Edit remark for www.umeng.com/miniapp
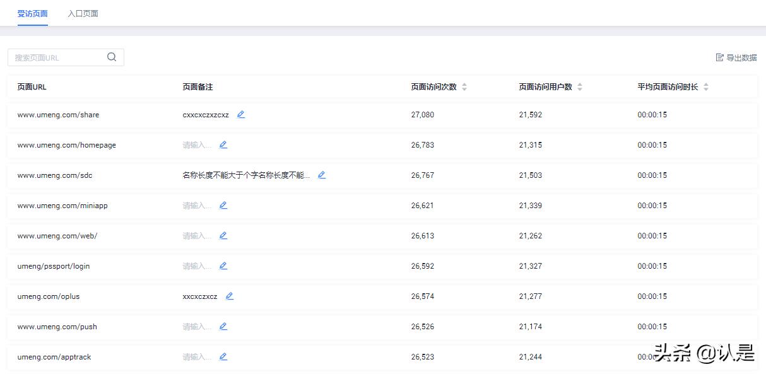This screenshot has width=766, height=374. point(223,205)
